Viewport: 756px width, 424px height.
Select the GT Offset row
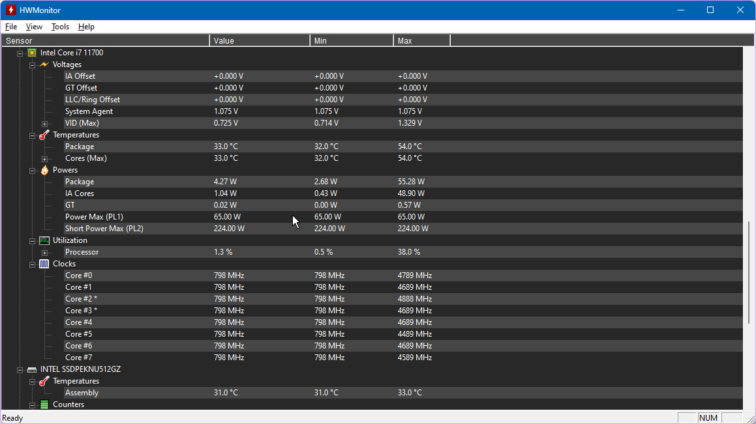[x=404, y=87]
